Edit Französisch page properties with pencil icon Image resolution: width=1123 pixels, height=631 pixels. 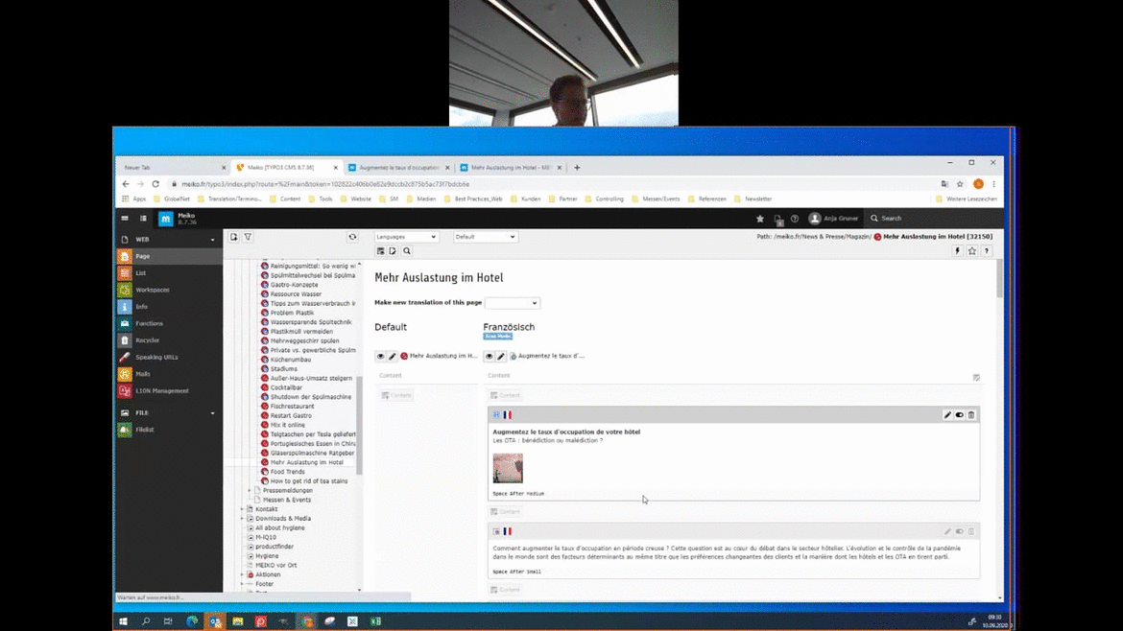click(x=501, y=357)
